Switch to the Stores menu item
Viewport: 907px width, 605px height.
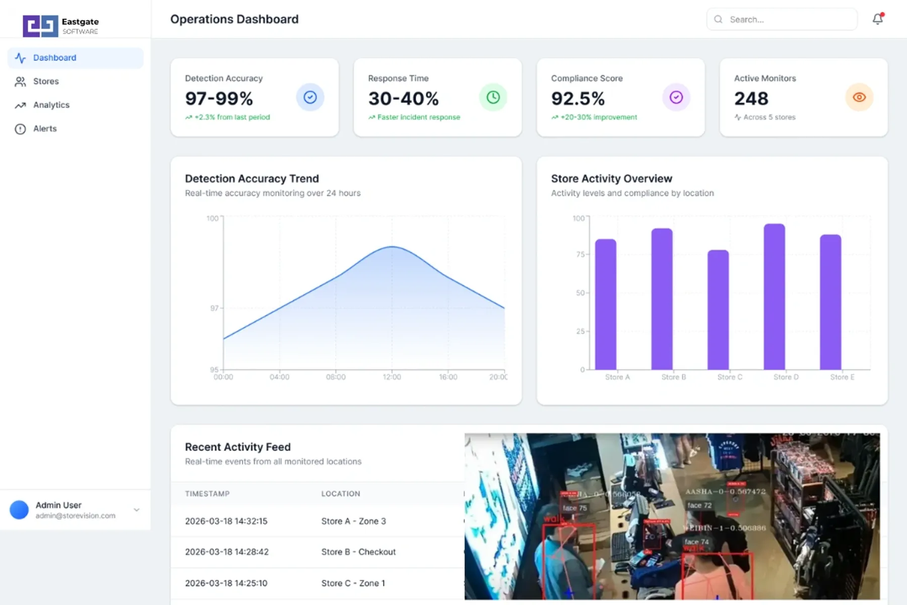point(46,81)
